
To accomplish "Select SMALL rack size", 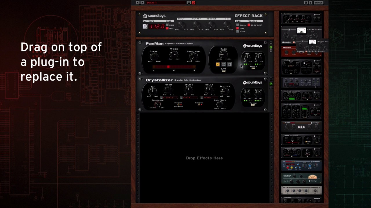I will click(x=237, y=25).
